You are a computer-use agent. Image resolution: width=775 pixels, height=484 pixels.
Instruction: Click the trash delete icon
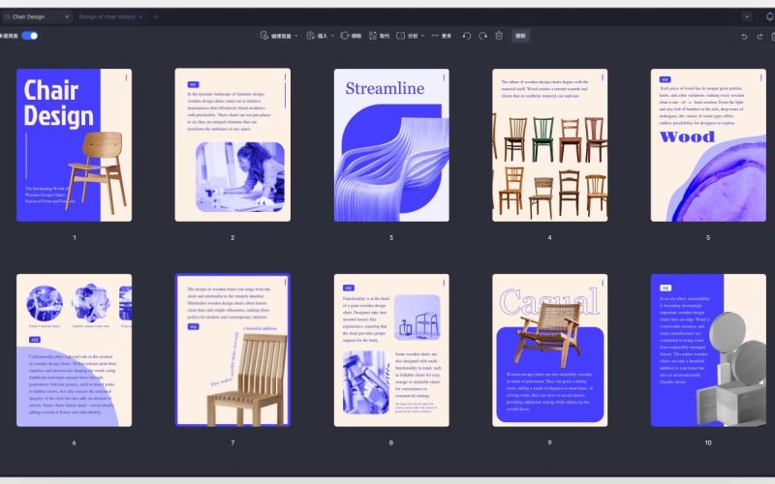pyautogui.click(x=499, y=36)
